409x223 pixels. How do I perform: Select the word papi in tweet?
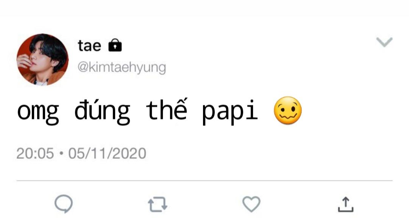[x=230, y=112]
